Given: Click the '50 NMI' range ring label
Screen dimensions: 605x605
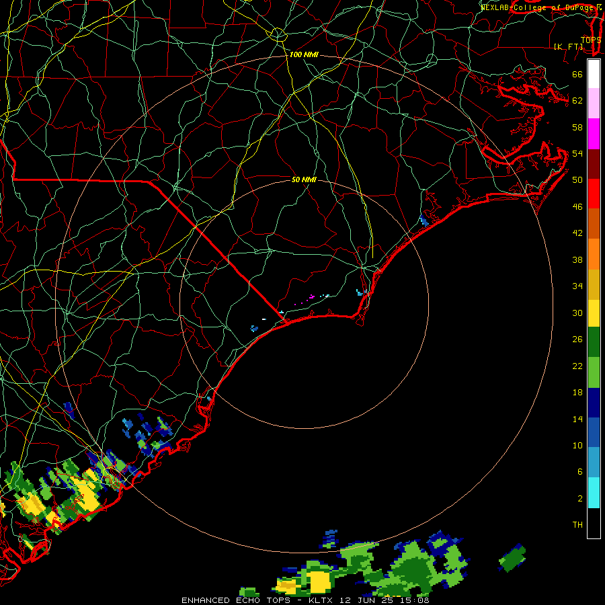Looking at the screenshot, I should pos(304,179).
